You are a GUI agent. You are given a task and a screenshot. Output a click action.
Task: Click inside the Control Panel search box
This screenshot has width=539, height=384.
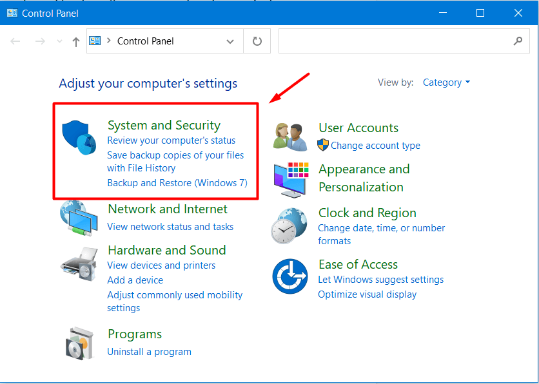(404, 41)
